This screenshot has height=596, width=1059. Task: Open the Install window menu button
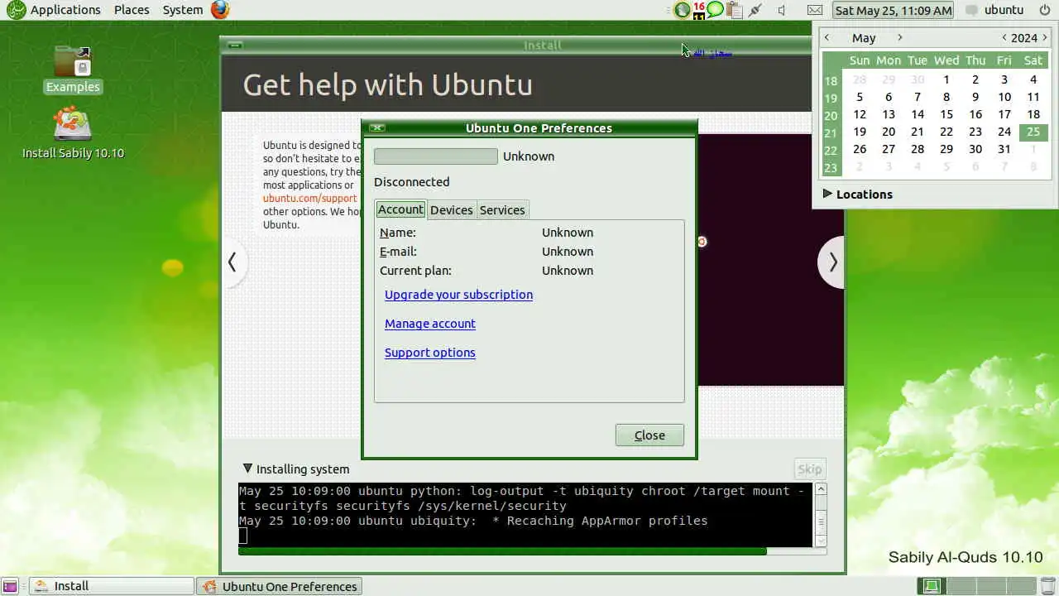point(235,46)
